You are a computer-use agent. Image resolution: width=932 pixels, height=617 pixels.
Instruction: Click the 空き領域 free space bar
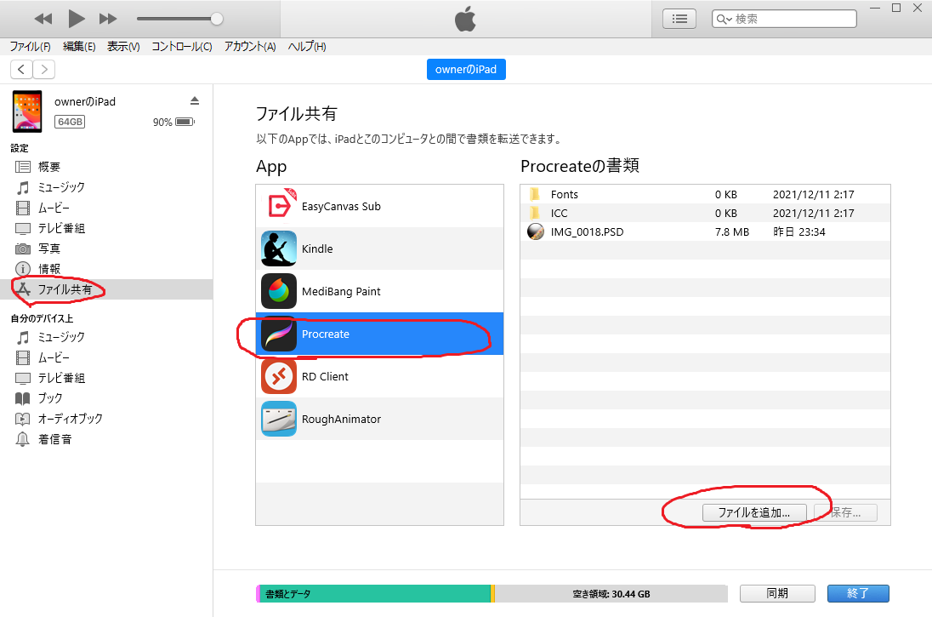click(611, 594)
